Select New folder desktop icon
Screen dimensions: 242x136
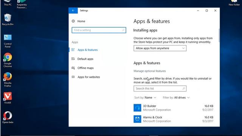[x=234, y=3]
